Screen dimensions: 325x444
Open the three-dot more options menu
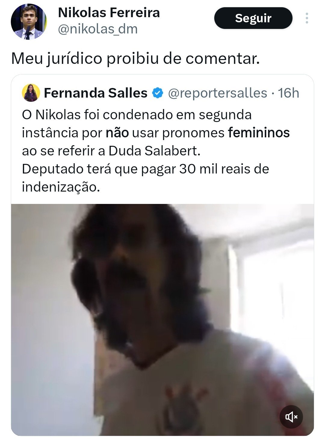(307, 18)
